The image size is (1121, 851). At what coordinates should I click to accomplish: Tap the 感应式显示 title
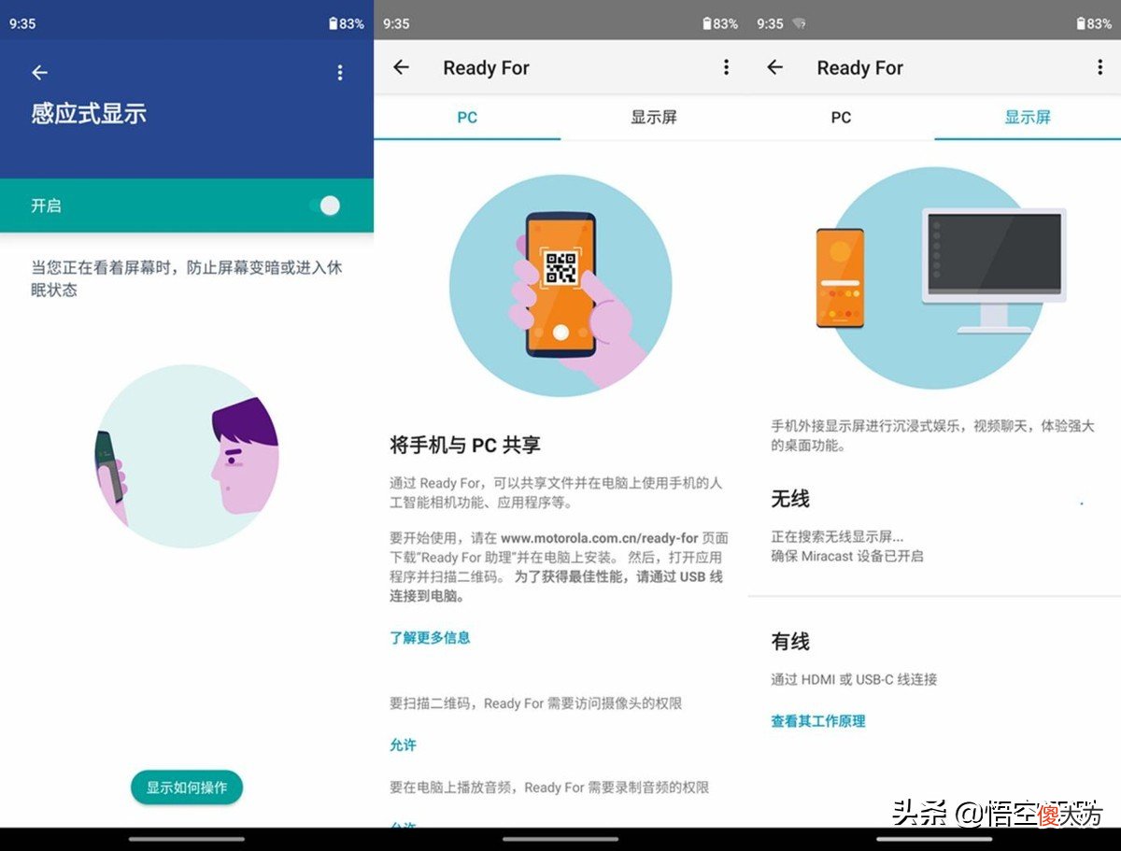tap(89, 114)
